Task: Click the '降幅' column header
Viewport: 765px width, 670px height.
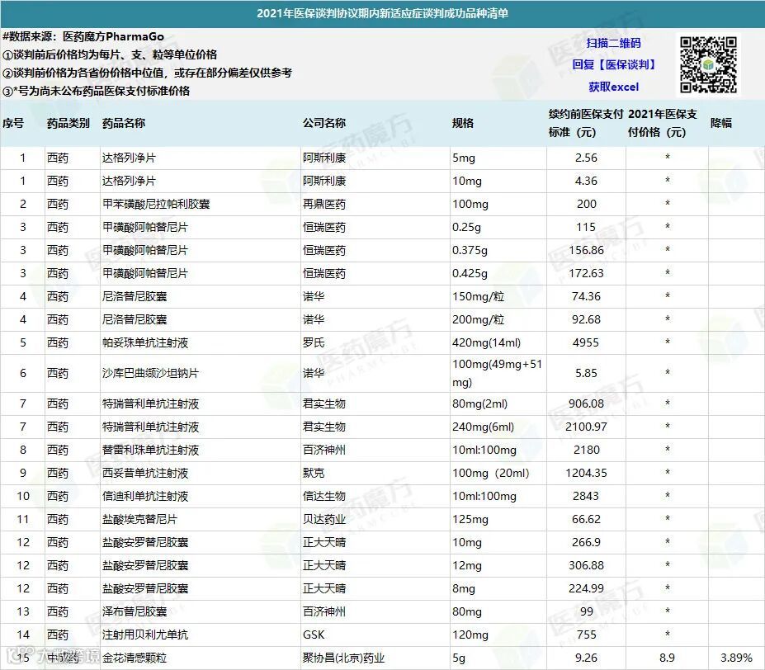Action: tap(721, 123)
